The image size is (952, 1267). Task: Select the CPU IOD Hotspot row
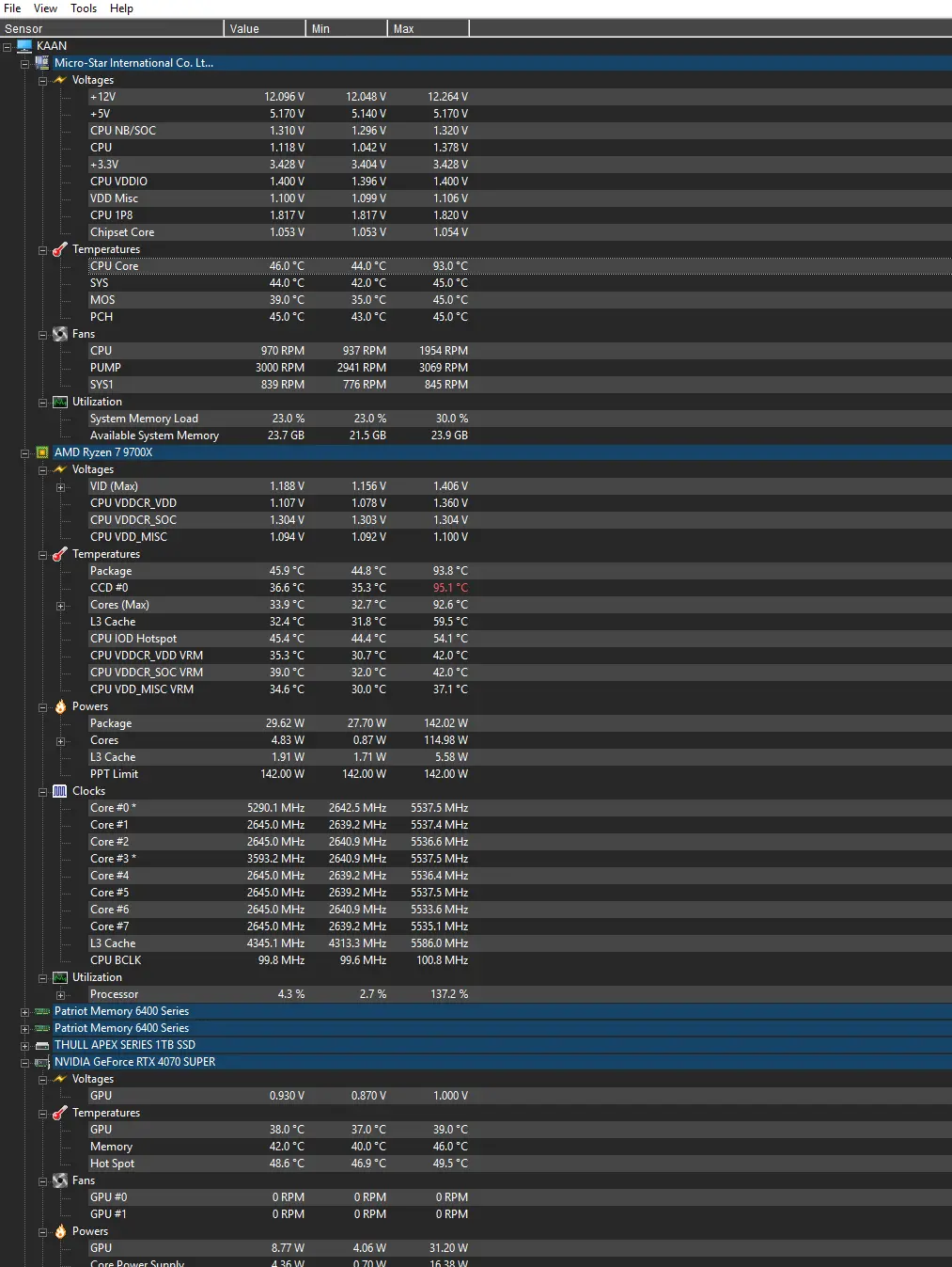point(520,639)
